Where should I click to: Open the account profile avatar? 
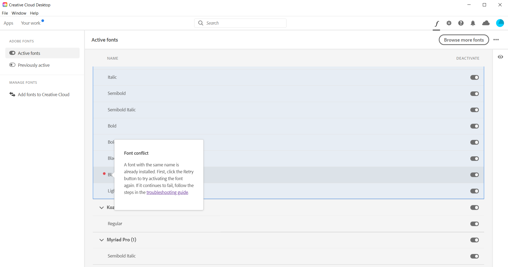(x=500, y=23)
